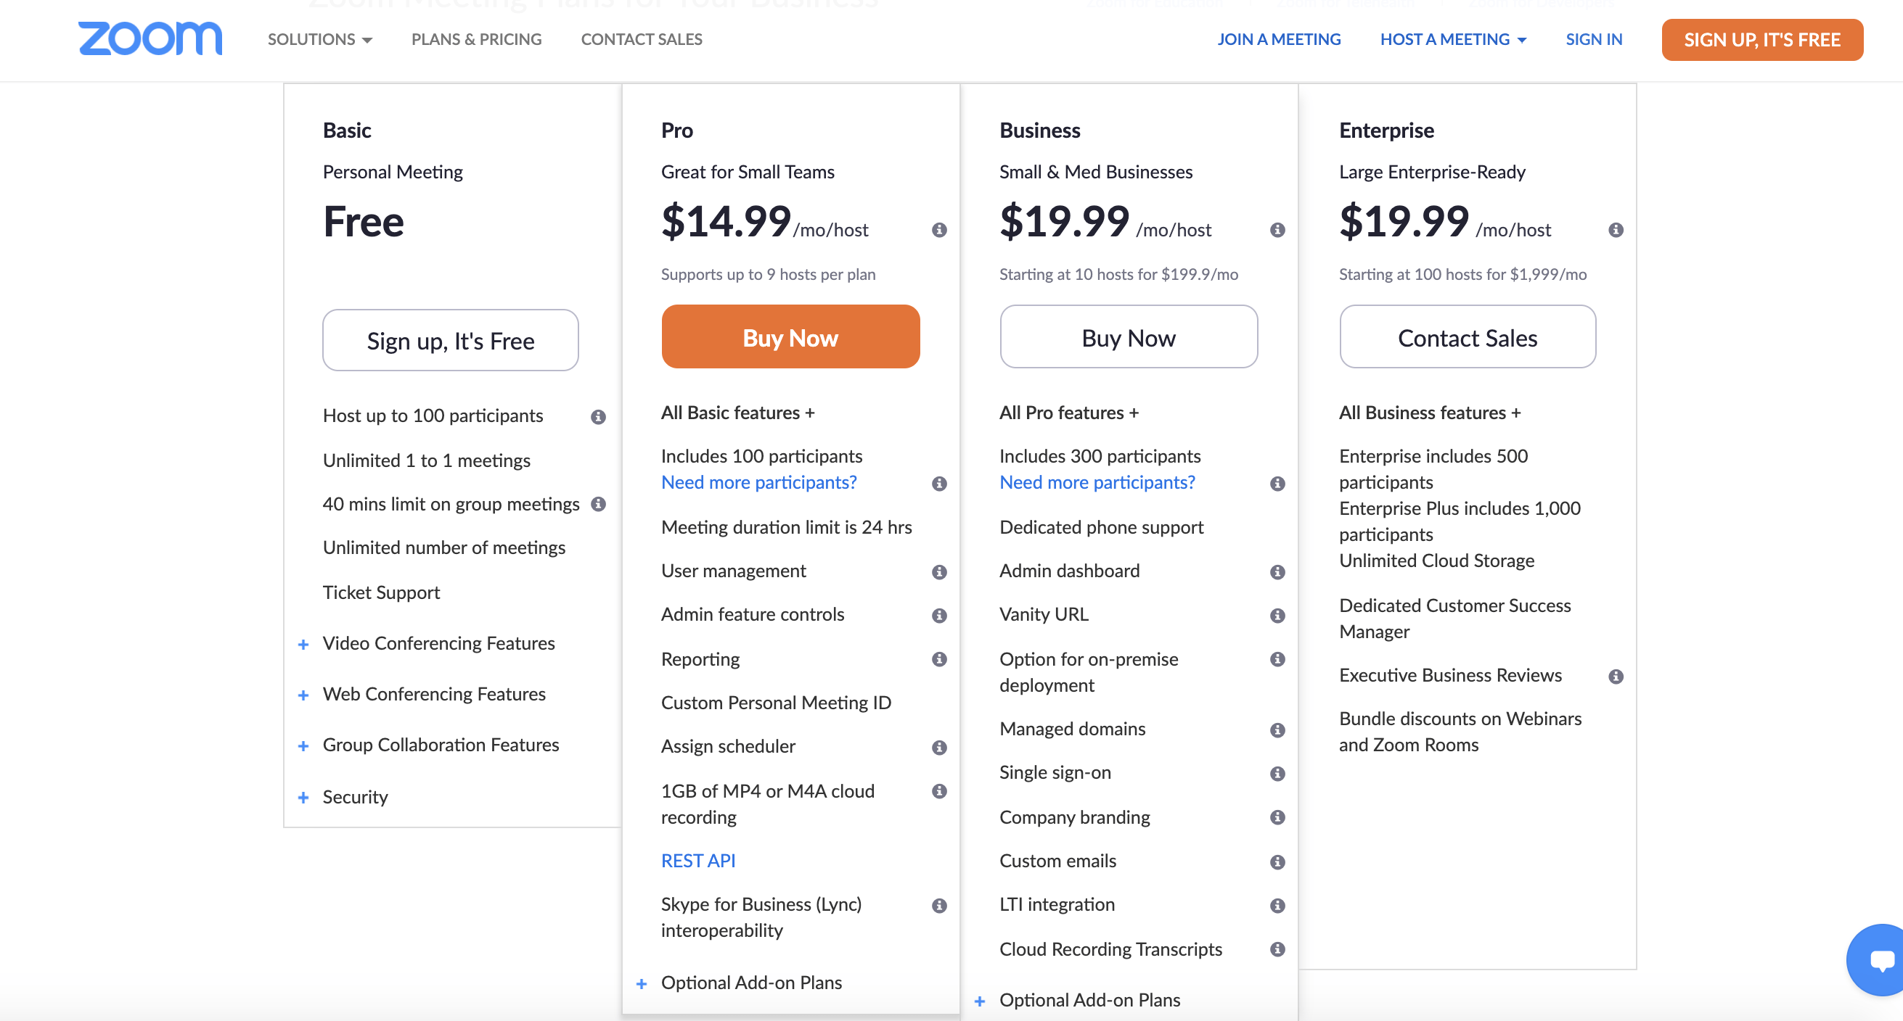Click Enterprise Contact Sales button
This screenshot has height=1021, width=1903.
click(1467, 336)
